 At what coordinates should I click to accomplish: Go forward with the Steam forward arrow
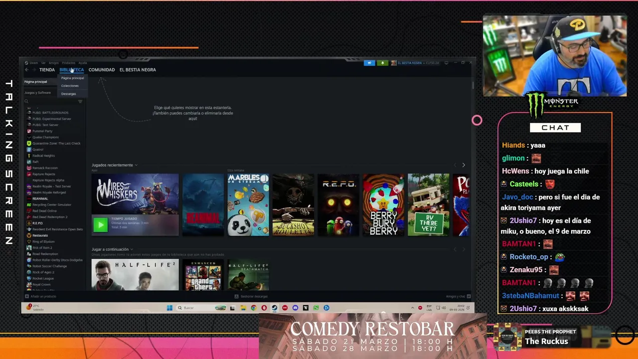click(x=34, y=70)
